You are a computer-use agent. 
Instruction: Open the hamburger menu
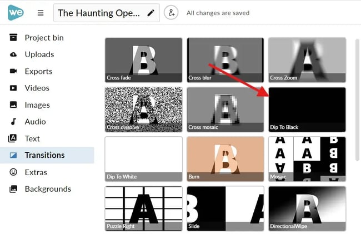point(41,13)
